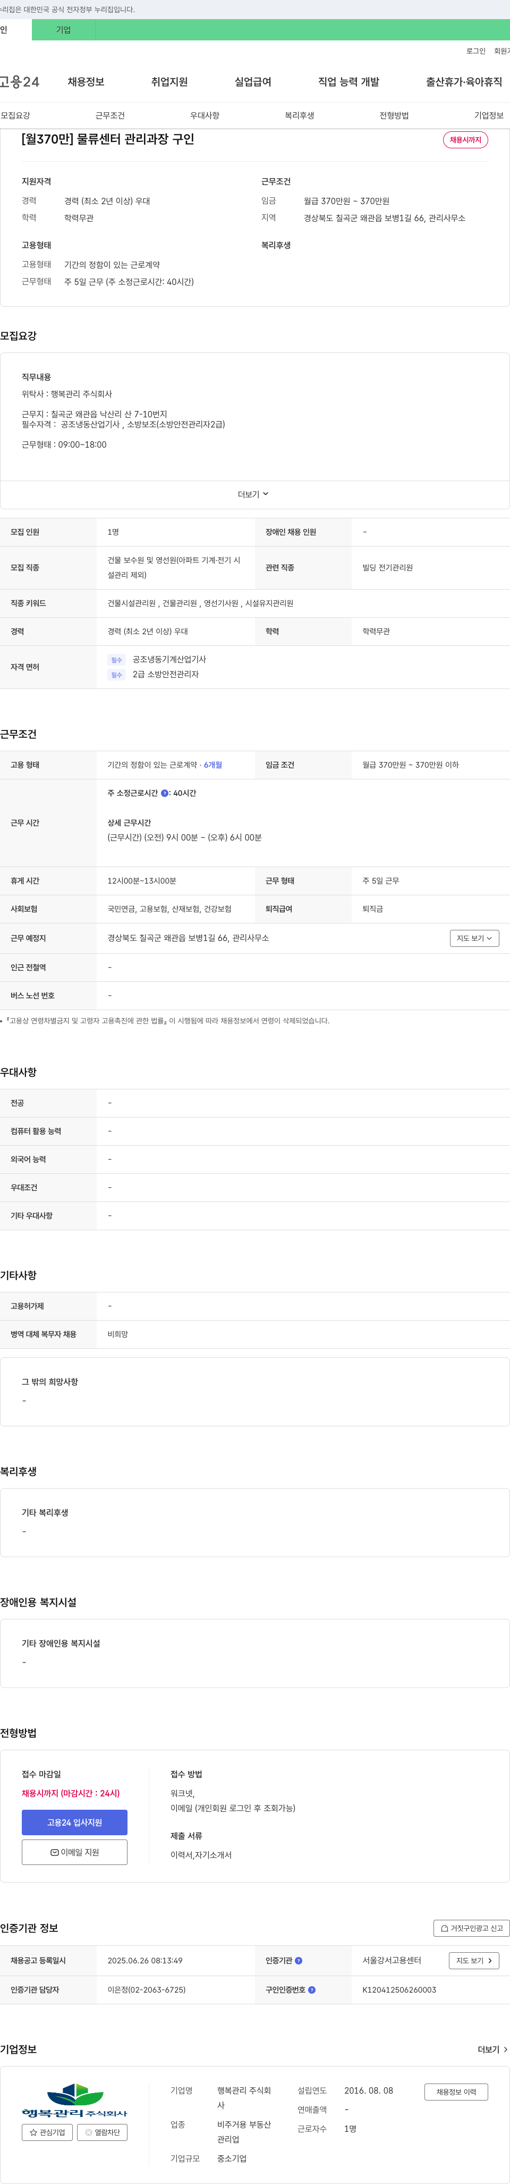
Task: Click the 이메일 지원 button
Action: 74,1852
